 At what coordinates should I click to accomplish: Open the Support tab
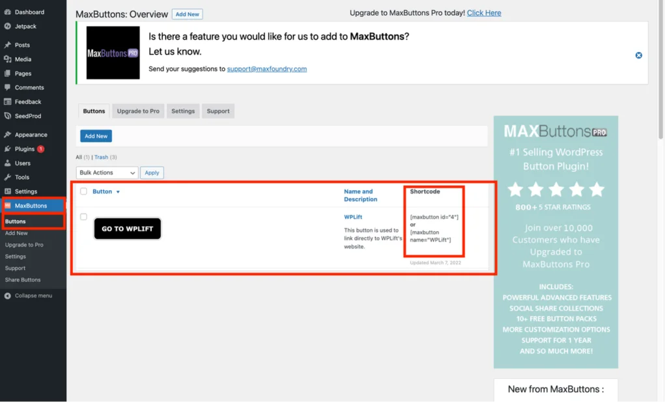[218, 111]
